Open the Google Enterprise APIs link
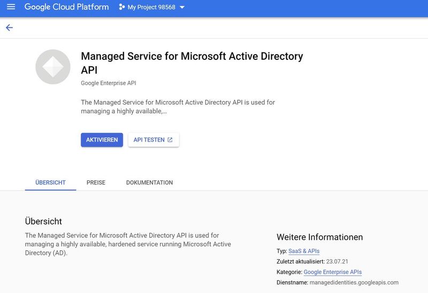 tap(332, 272)
